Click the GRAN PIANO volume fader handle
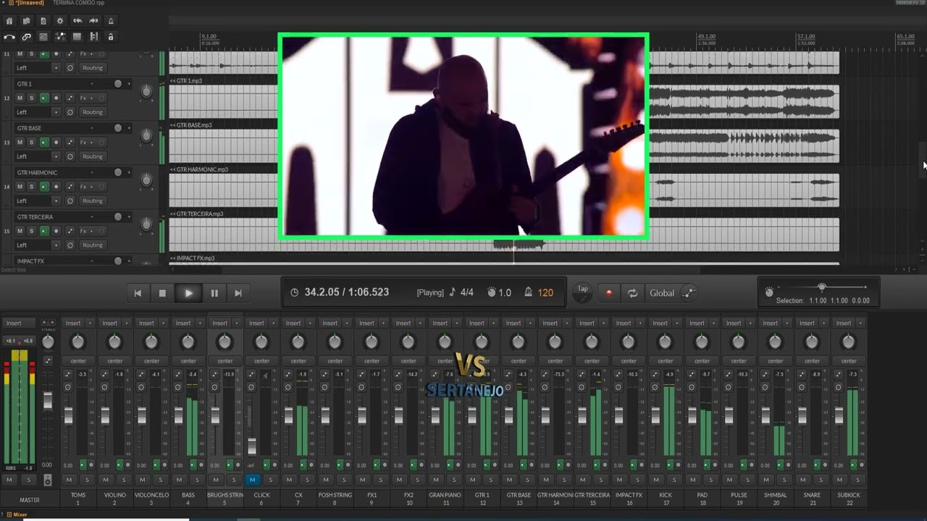This screenshot has width=927, height=521. click(x=435, y=416)
